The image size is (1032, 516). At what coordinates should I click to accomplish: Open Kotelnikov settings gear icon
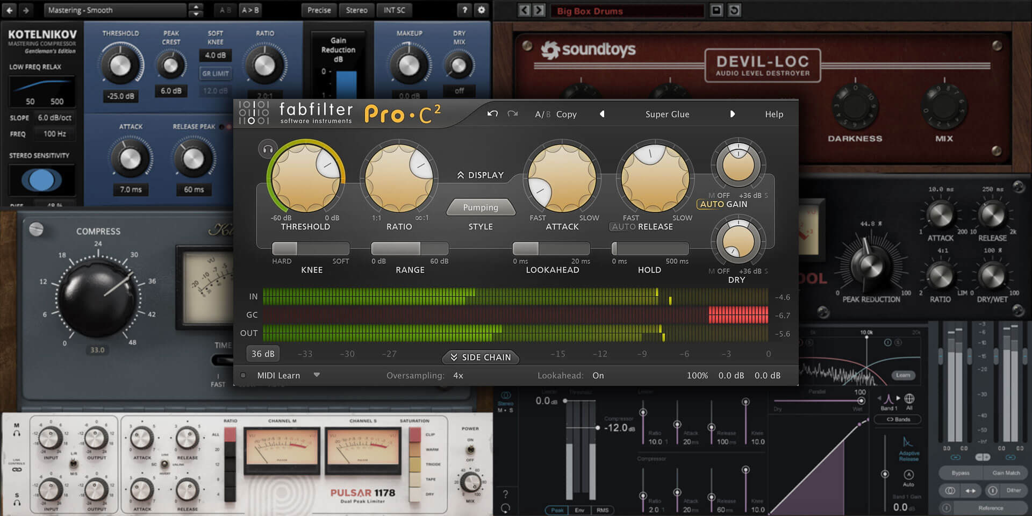tap(482, 10)
